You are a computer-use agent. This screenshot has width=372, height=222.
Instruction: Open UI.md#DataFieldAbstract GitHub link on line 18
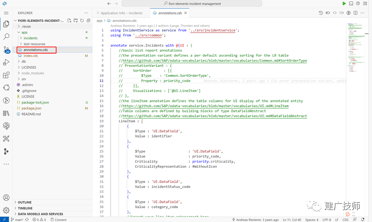click(215, 116)
